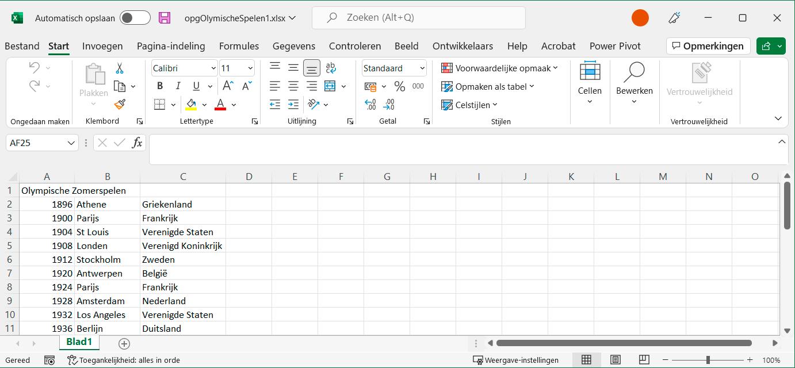
Task: Toggle bottom align button
Action: pyautogui.click(x=312, y=68)
